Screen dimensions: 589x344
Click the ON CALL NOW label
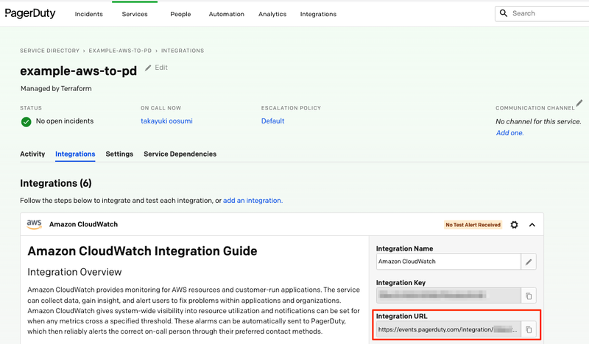(161, 108)
